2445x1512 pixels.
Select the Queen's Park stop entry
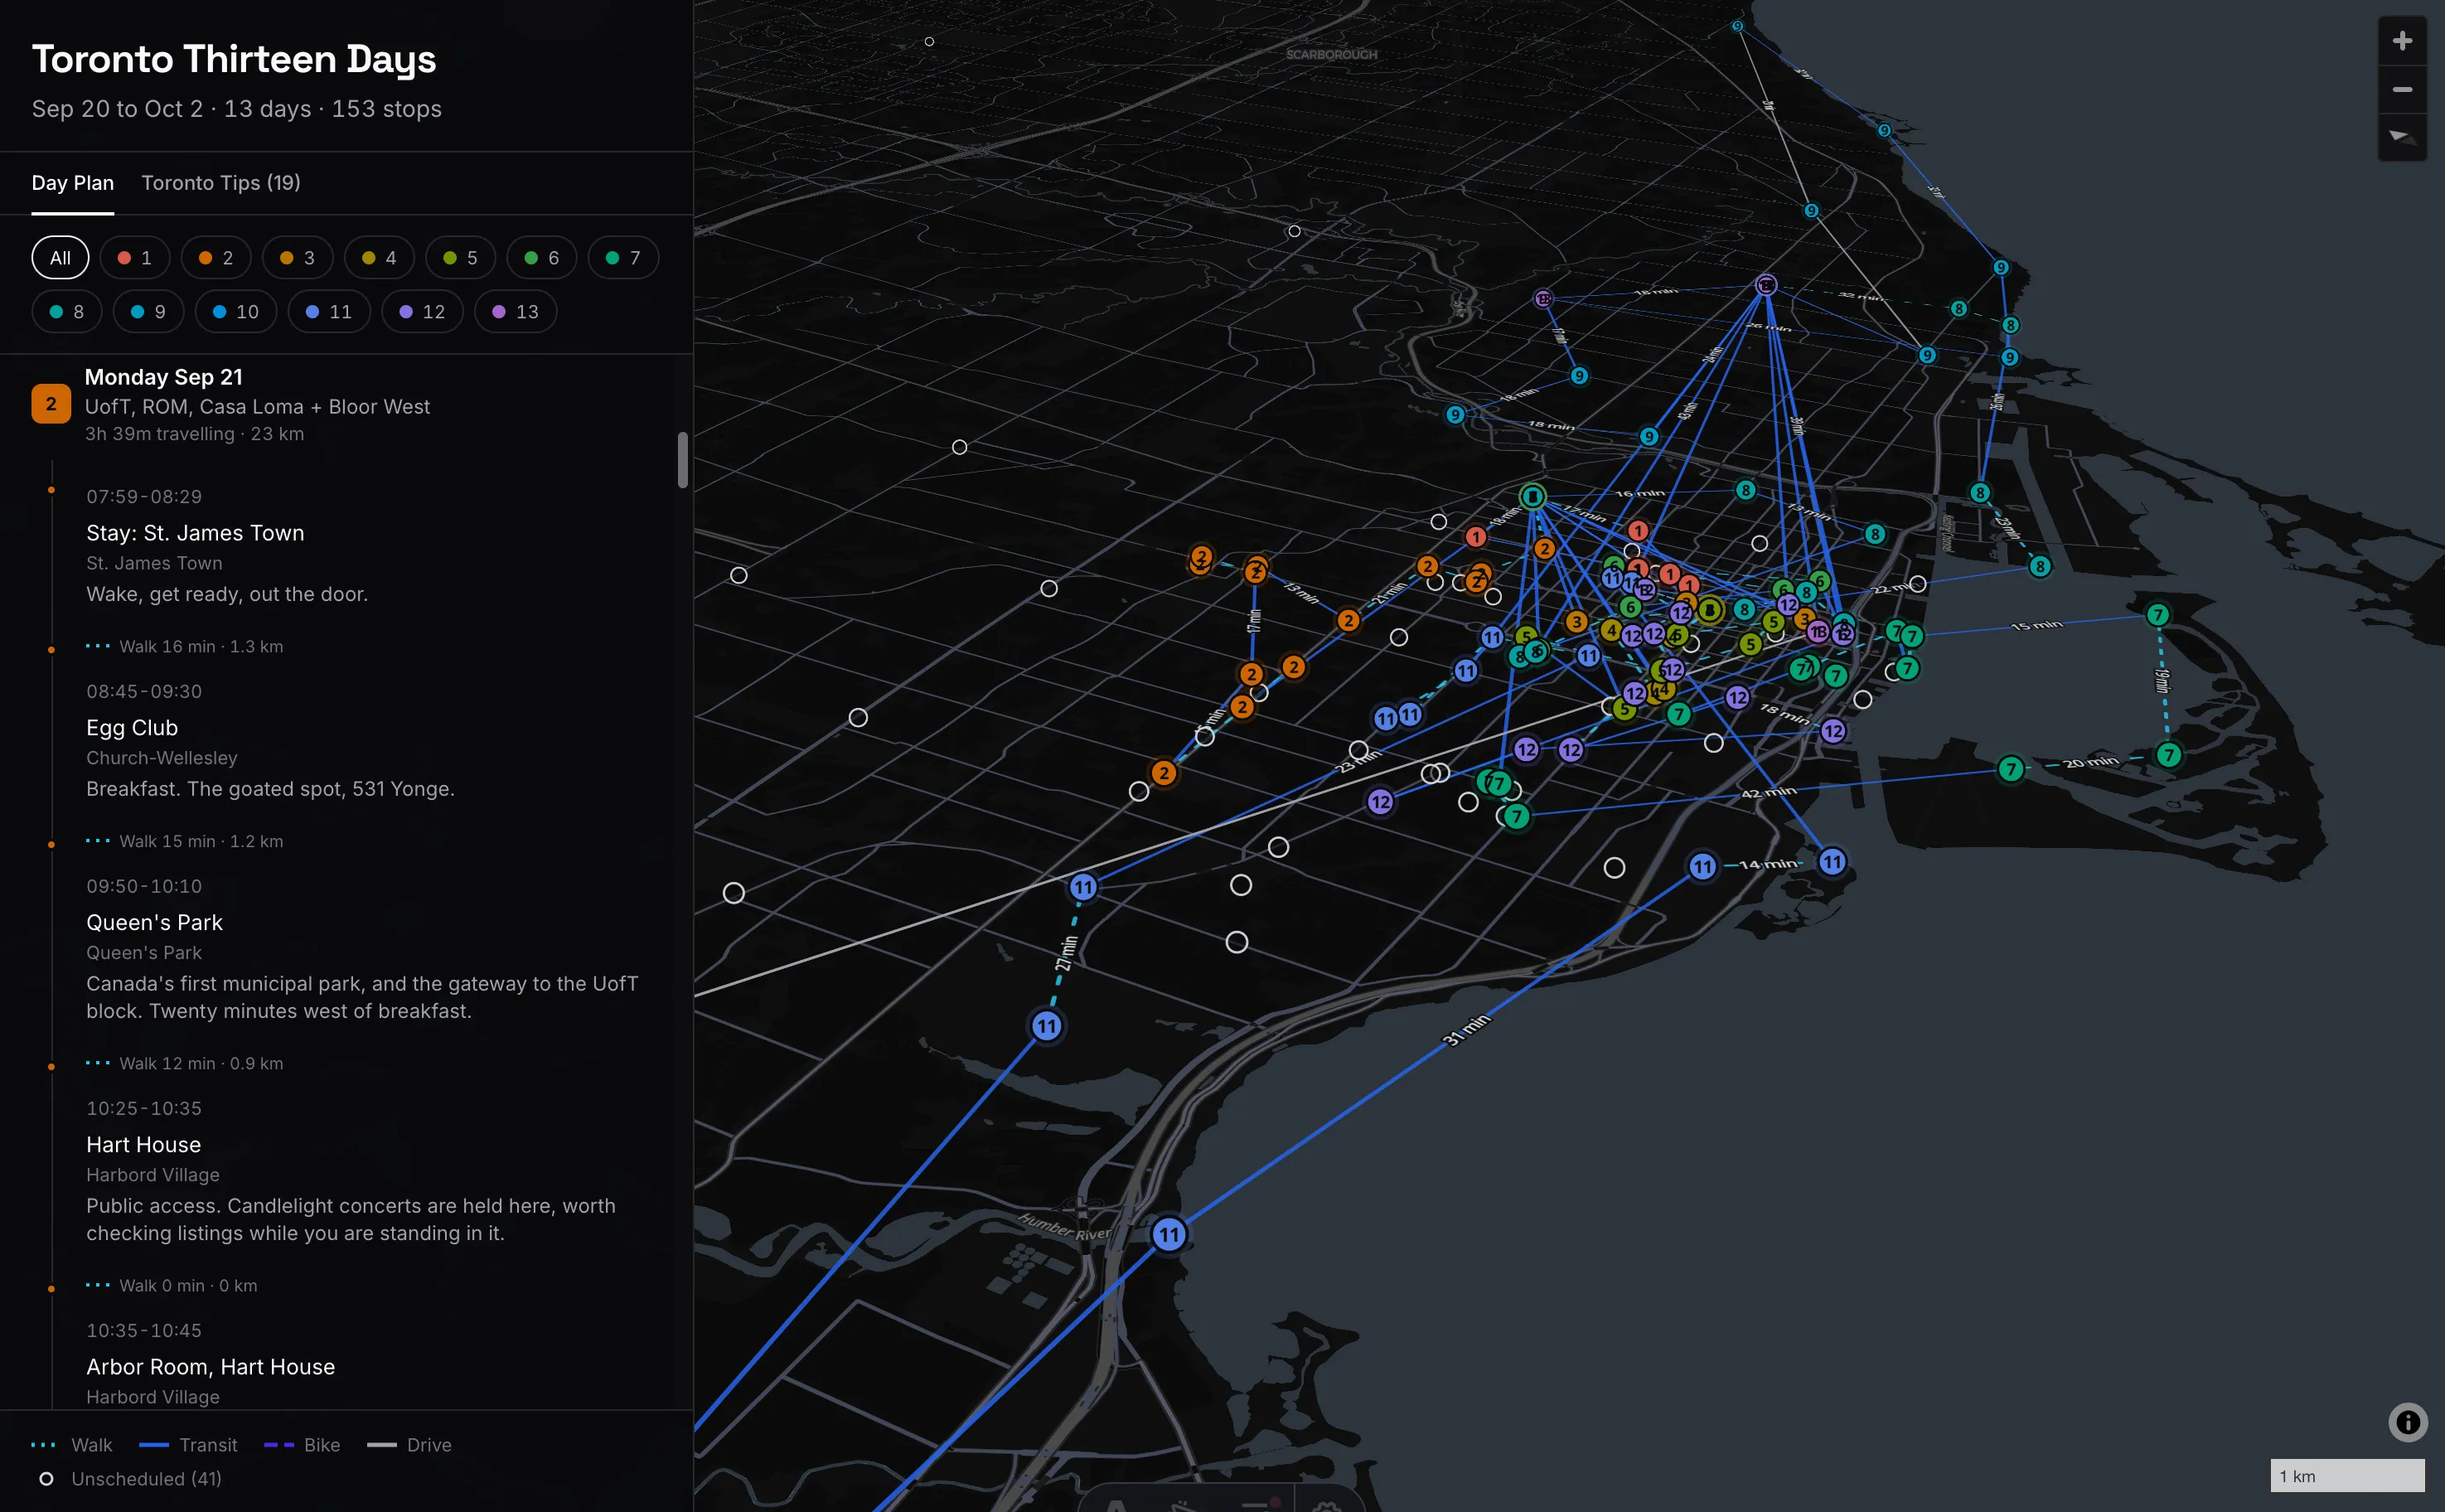pos(154,922)
